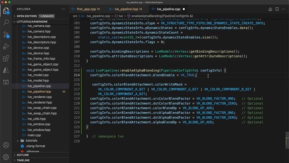Open the Search view in activity bar
Image resolution: width=289 pixels, height=163 pixels.
(6, 22)
